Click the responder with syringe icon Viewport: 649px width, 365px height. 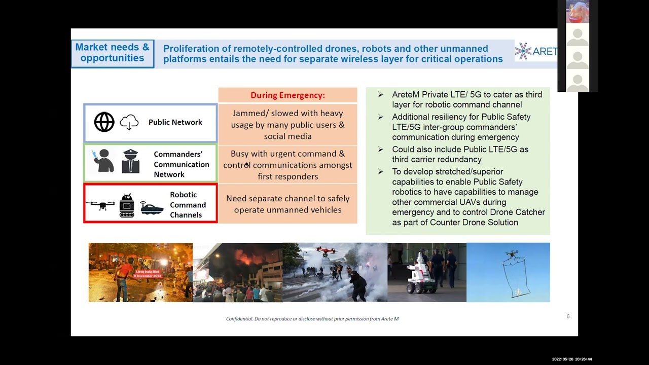pyautogui.click(x=103, y=161)
